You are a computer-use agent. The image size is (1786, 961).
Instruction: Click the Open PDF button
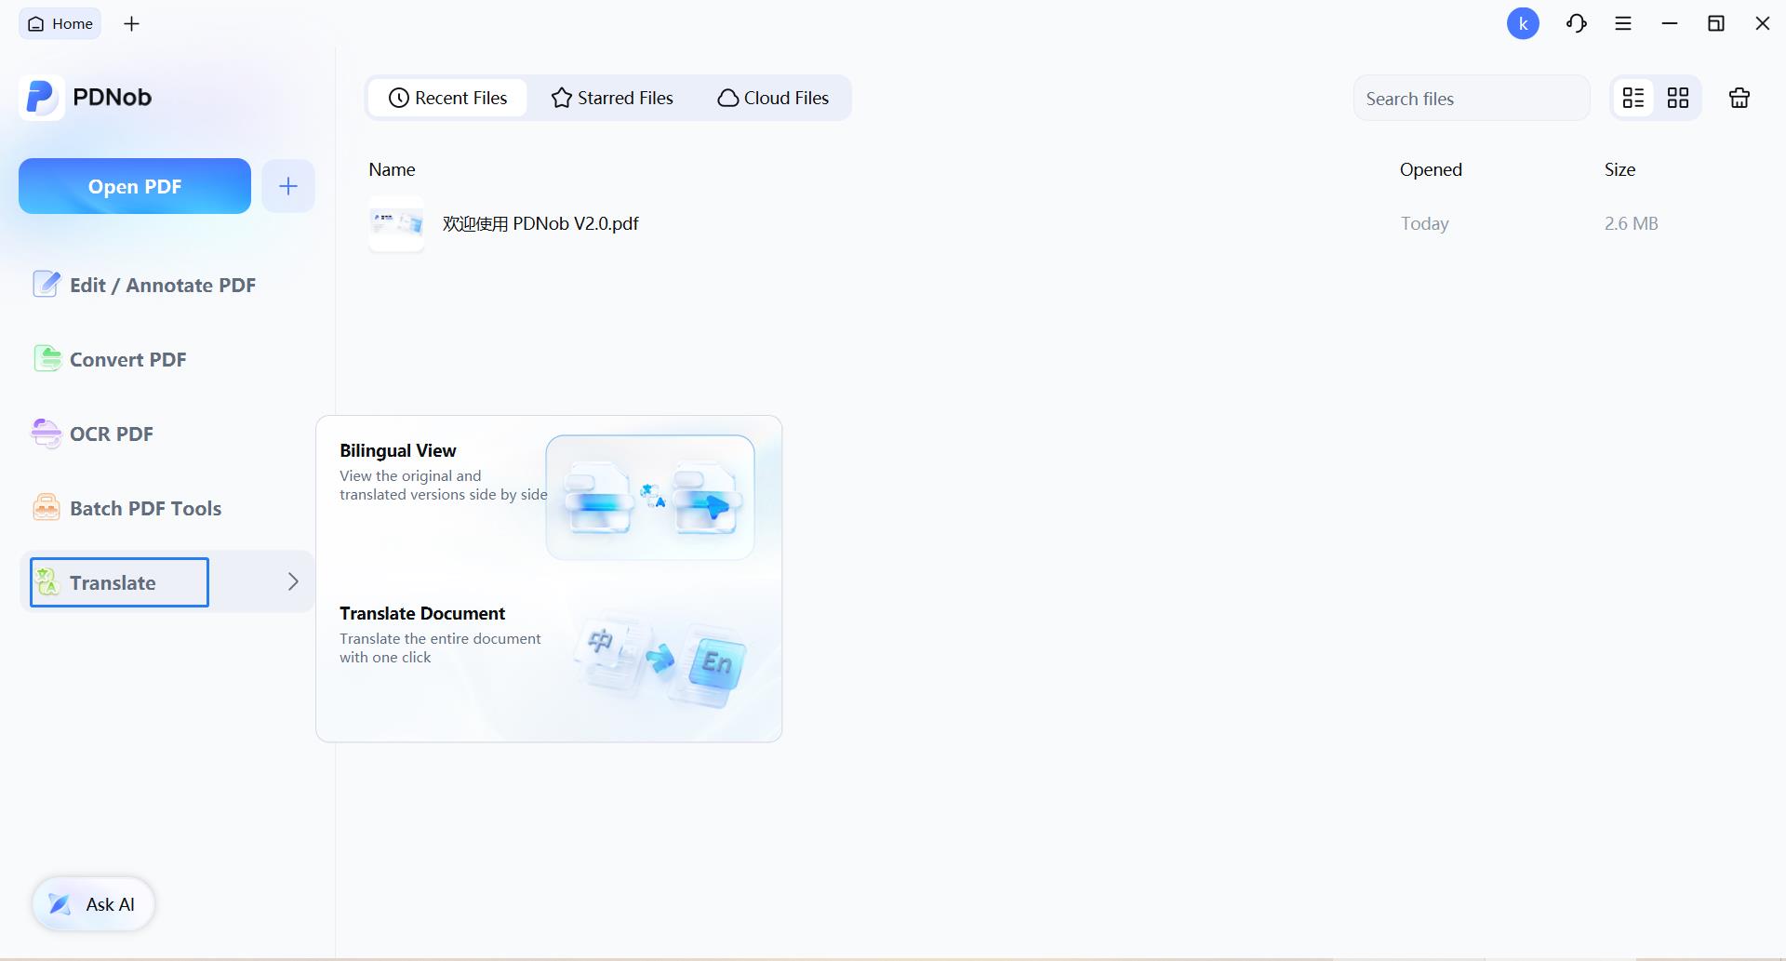135,186
